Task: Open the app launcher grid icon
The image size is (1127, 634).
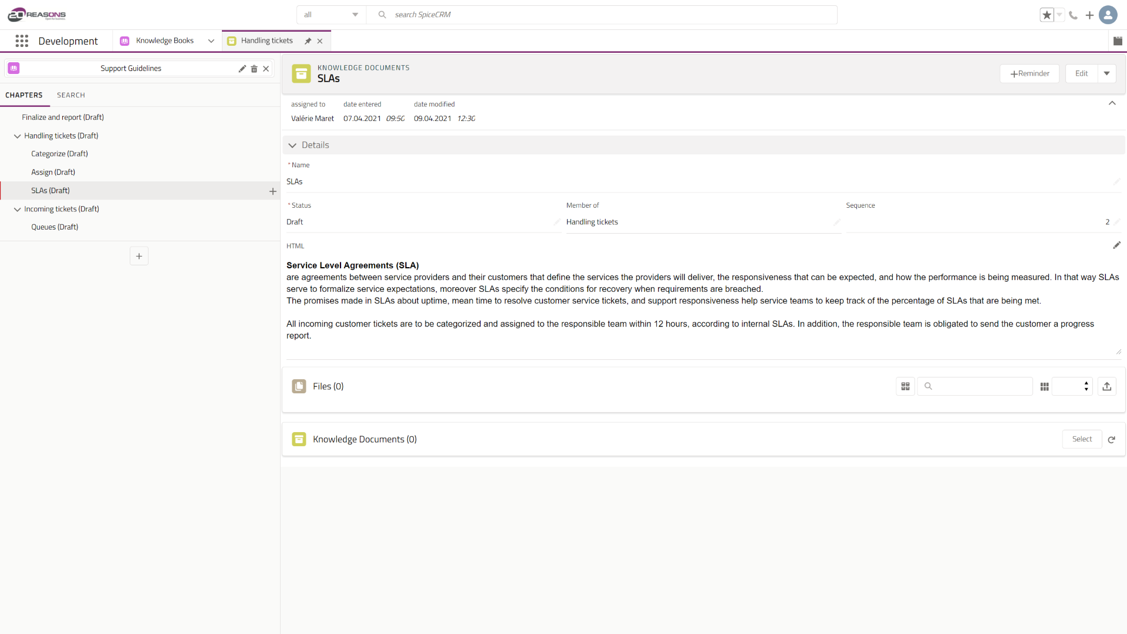Action: tap(22, 41)
